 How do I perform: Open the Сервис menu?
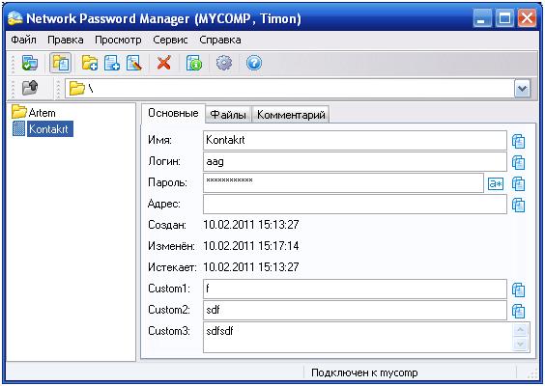170,40
